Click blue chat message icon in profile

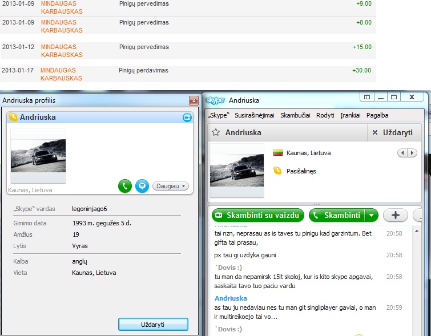pos(142,186)
